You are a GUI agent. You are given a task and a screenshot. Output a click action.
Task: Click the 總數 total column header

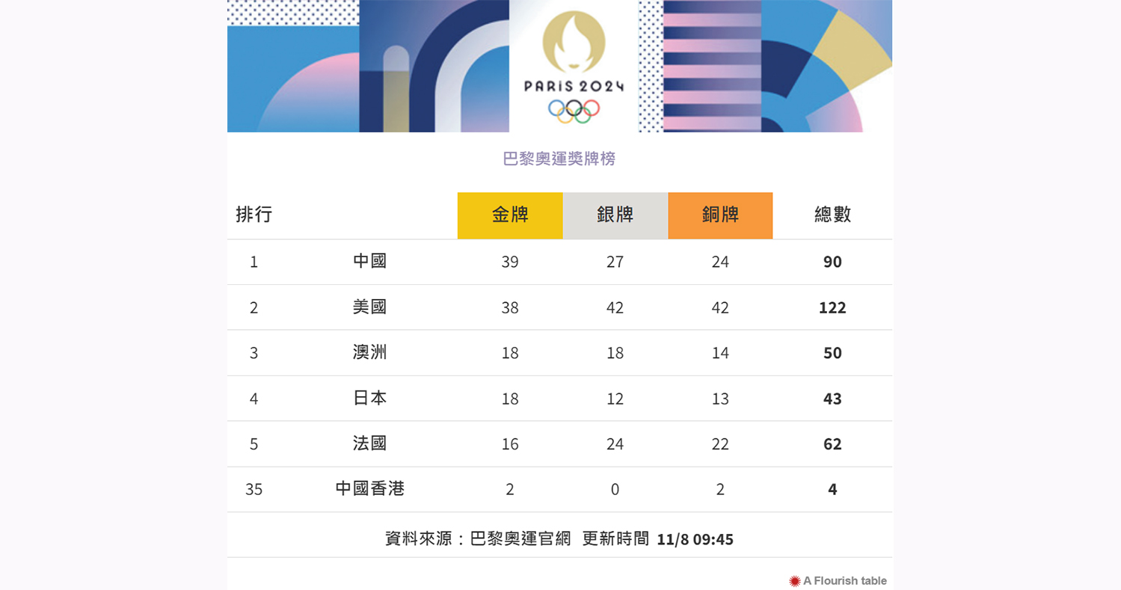[x=832, y=215]
